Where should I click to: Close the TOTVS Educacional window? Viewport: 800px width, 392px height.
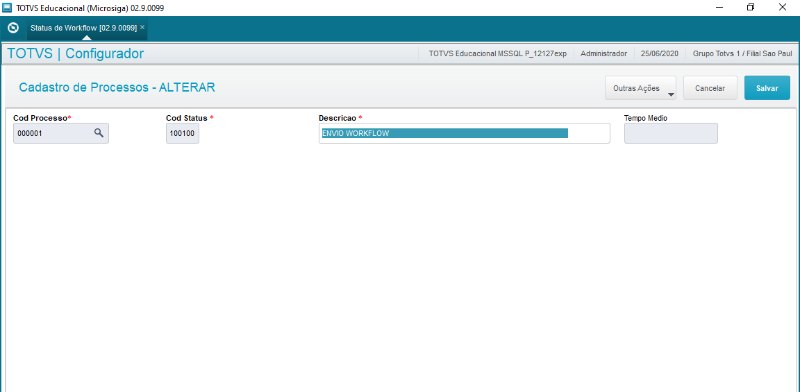pos(782,8)
